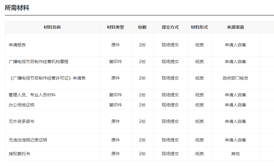Select the 申请报告 material name
This screenshot has width=274, height=168.
click(17, 45)
